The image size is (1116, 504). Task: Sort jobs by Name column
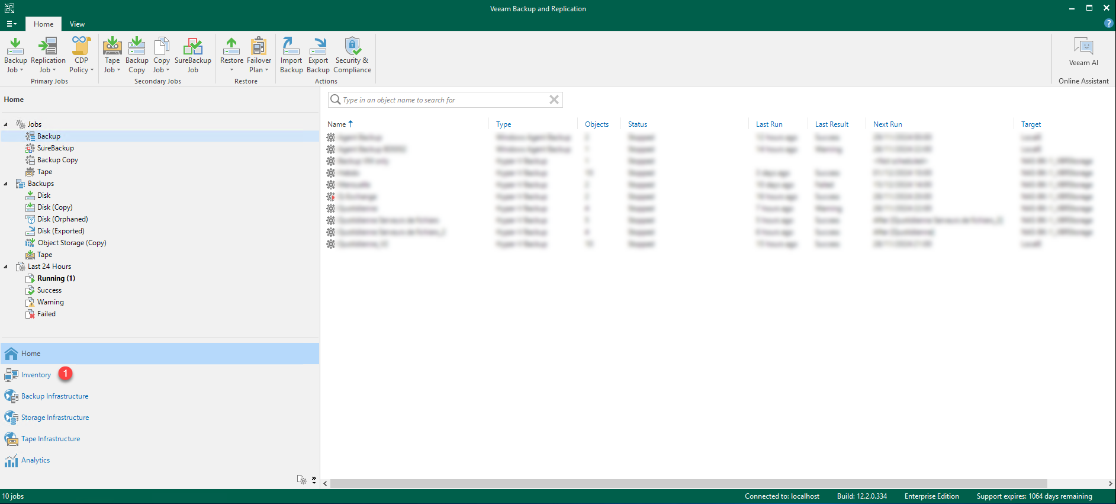337,124
